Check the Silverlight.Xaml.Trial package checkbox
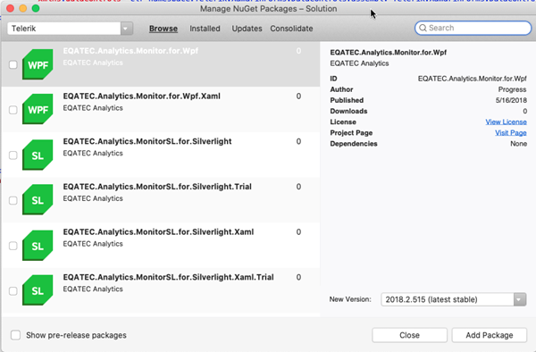 [x=13, y=291]
